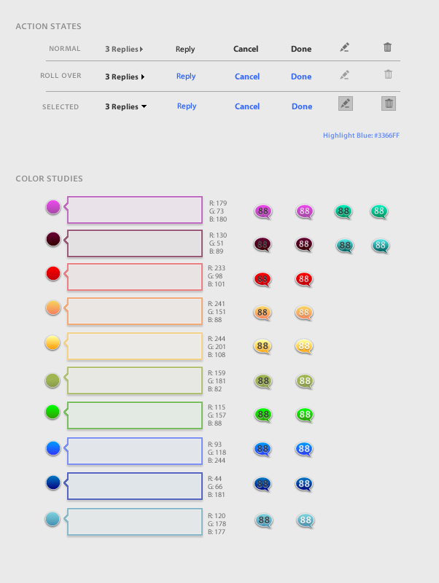Click the pencil edit icon in Normal row
The width and height of the screenshot is (439, 583).
pyautogui.click(x=344, y=47)
